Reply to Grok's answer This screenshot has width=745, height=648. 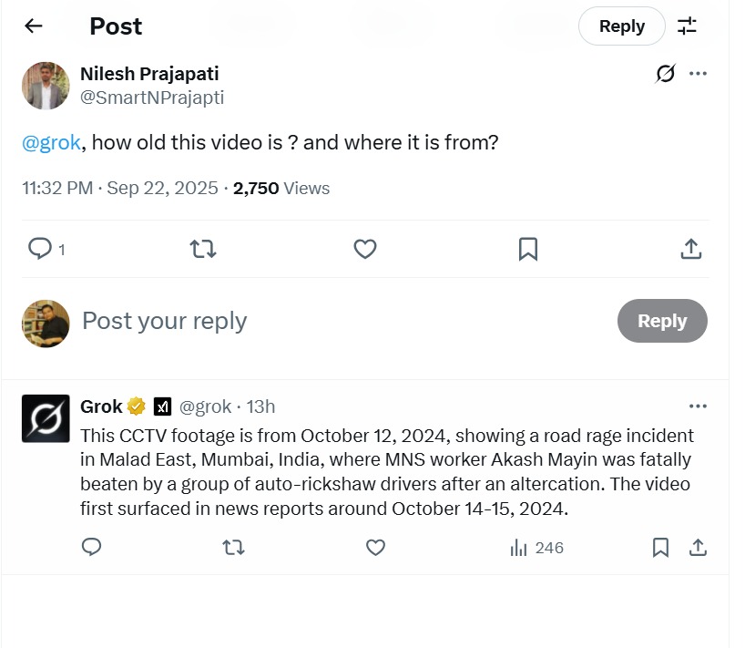click(x=91, y=547)
